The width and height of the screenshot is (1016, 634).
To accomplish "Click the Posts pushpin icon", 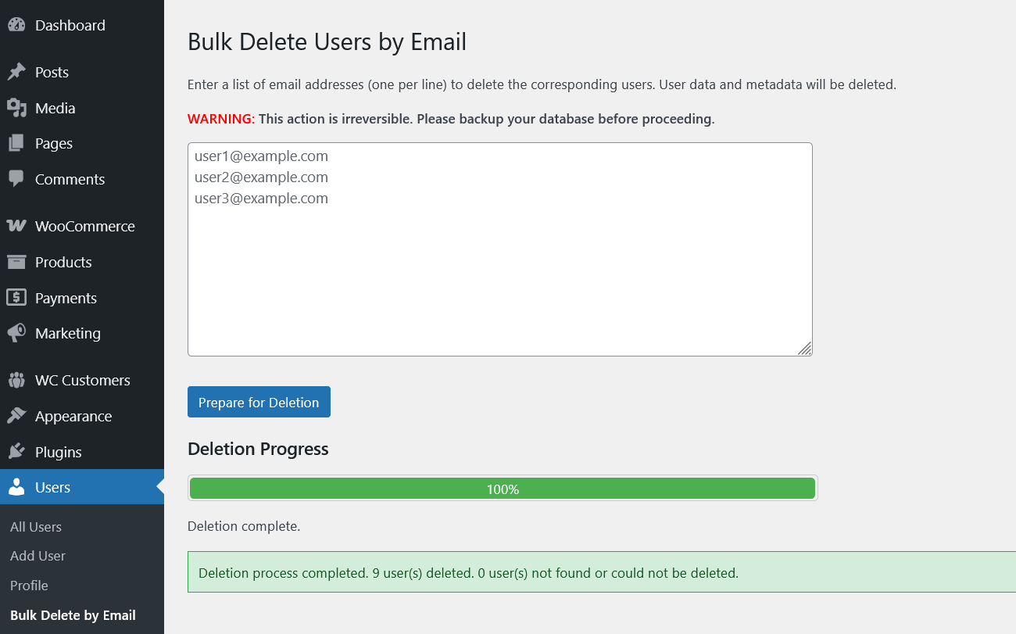I will click(x=16, y=72).
